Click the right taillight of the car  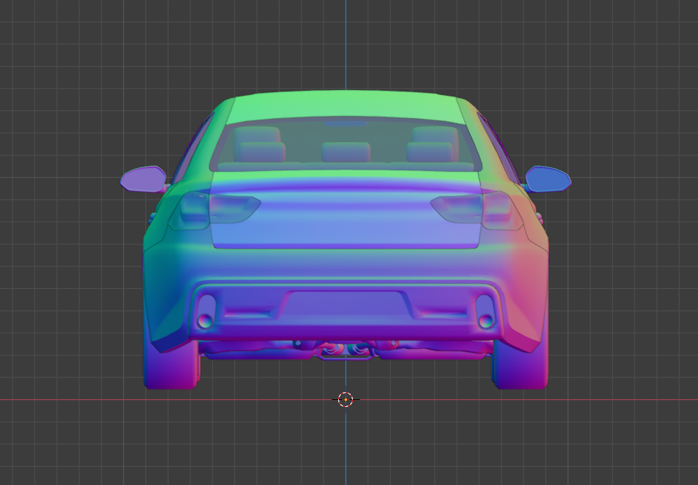click(477, 210)
